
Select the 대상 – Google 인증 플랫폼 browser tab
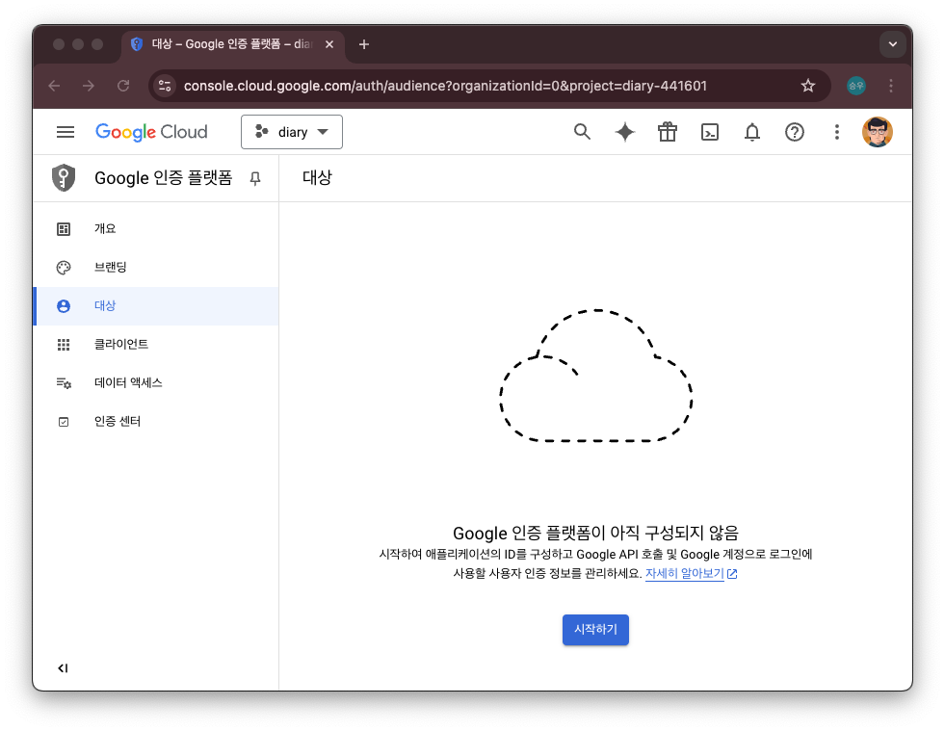[x=233, y=44]
